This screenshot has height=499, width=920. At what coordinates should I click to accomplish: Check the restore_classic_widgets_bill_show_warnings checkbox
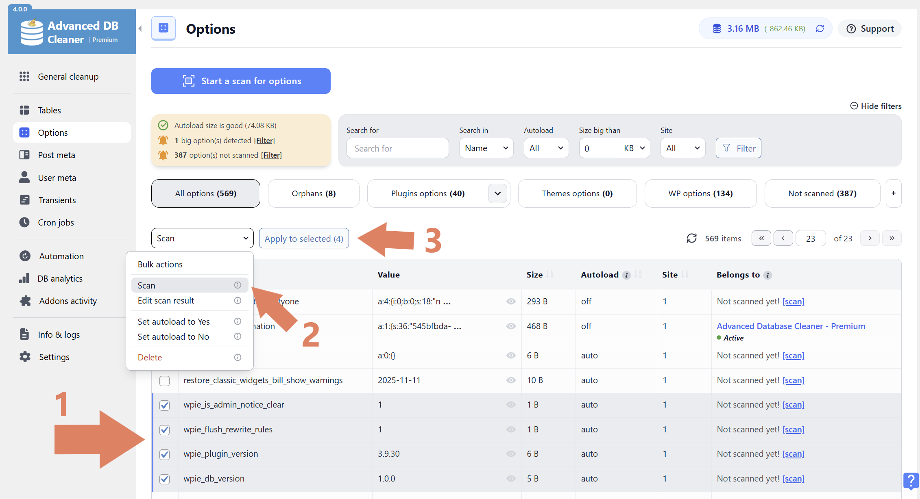(164, 381)
